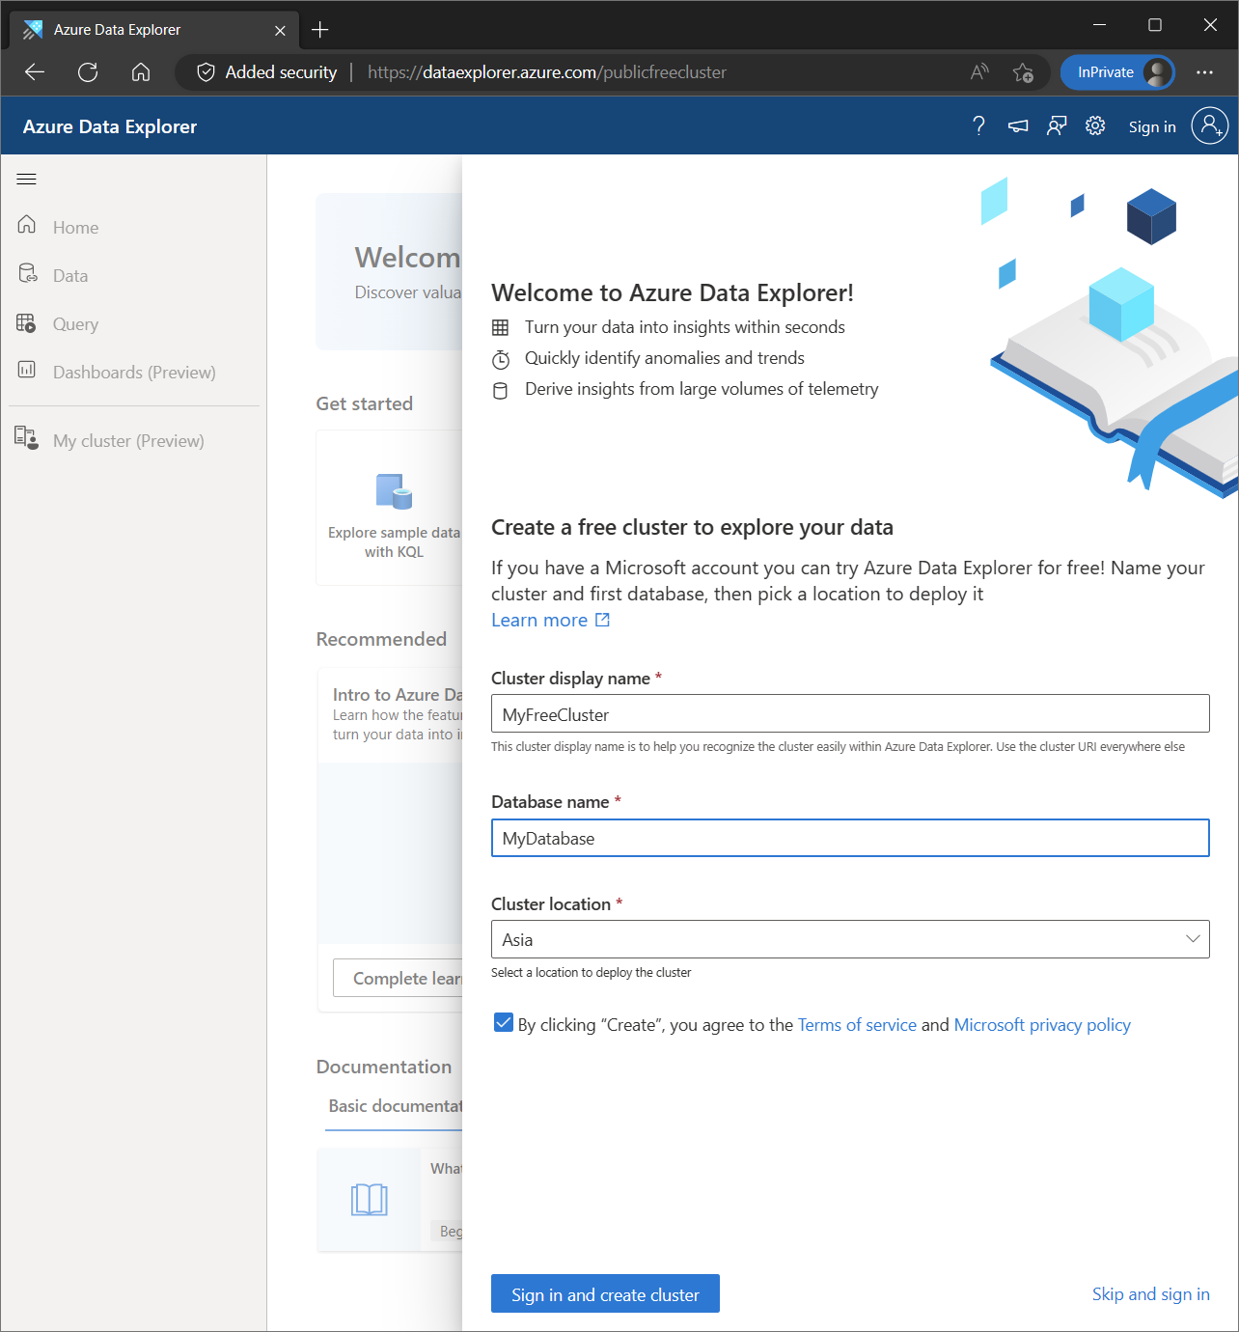
Task: Focus the Cluster display name field
Action: pyautogui.click(x=850, y=714)
